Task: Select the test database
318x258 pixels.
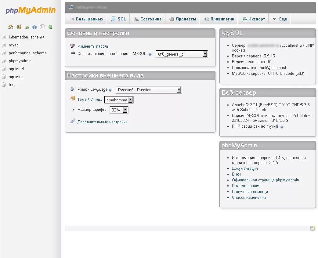Action: 12,85
